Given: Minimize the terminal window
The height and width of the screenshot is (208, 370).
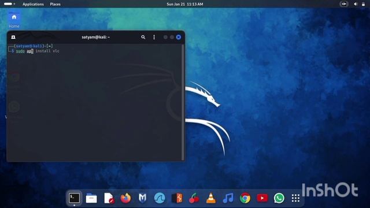Looking at the screenshot, I should [165, 37].
